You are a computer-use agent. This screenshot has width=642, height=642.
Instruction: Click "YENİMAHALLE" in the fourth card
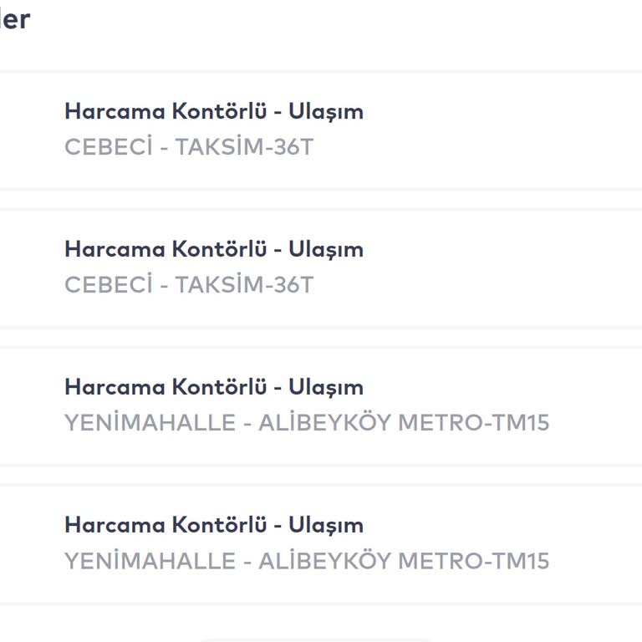tap(150, 561)
